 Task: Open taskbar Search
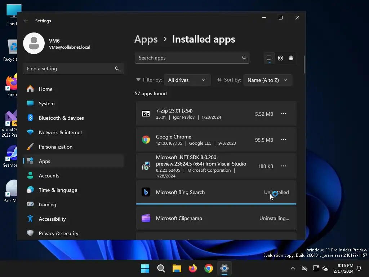(161, 268)
